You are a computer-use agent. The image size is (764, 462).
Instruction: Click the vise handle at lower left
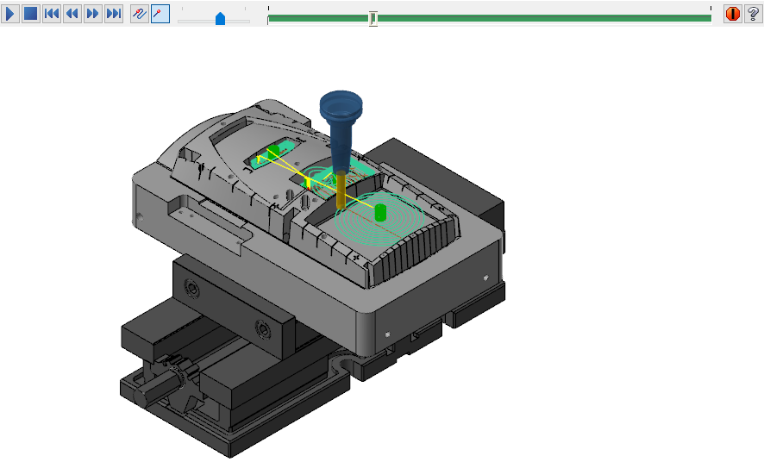(x=156, y=388)
